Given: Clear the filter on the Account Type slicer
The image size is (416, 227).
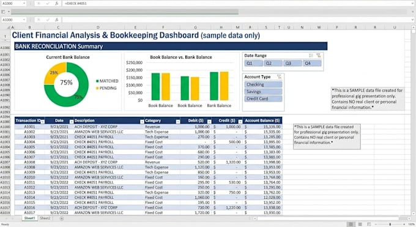Looking at the screenshot, I should click(279, 76).
